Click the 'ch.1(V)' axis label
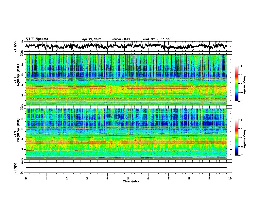The width and height of the screenshot is (259, 200). click(16, 46)
